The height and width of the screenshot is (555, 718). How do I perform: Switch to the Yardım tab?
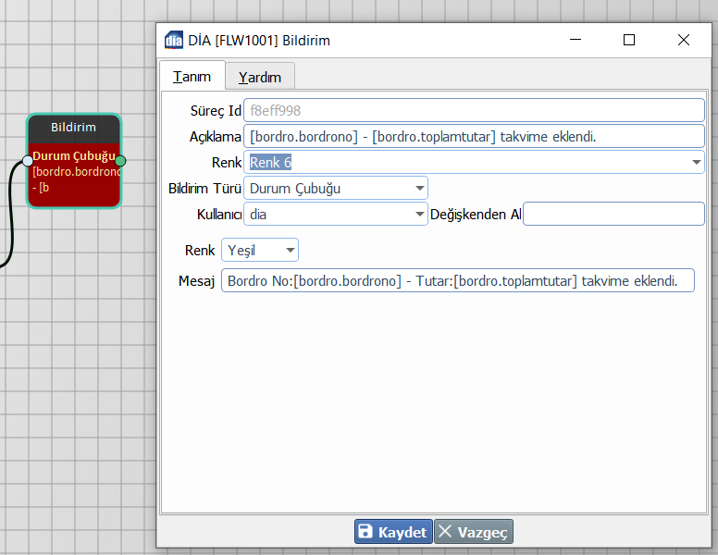click(260, 77)
